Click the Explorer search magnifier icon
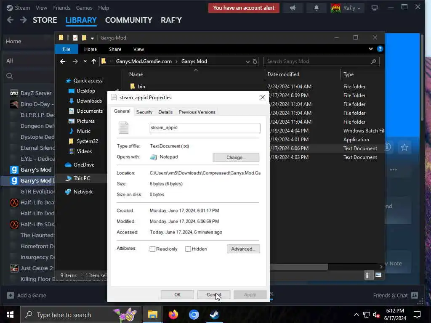Image resolution: width=431 pixels, height=323 pixels. [x=373, y=61]
